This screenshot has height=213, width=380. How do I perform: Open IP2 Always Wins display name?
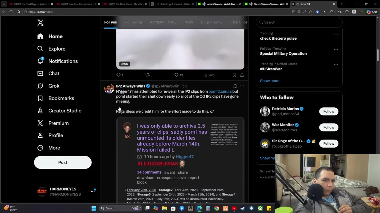coord(131,86)
